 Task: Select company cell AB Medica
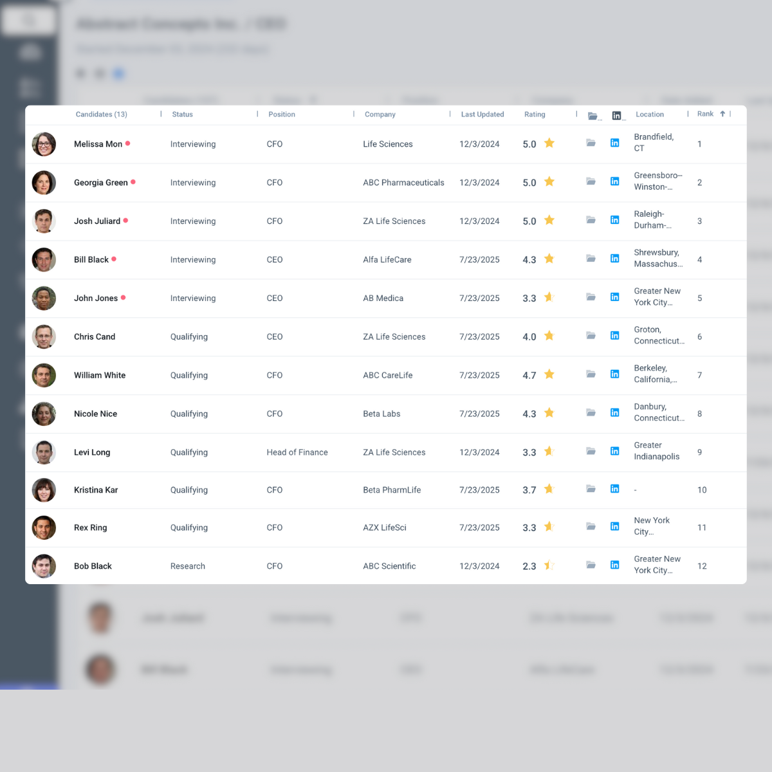[383, 299]
